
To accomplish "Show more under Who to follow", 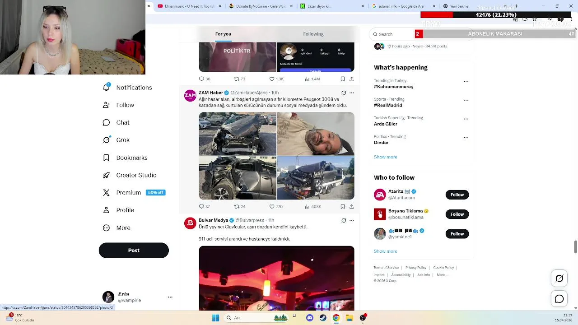I will pyautogui.click(x=386, y=251).
